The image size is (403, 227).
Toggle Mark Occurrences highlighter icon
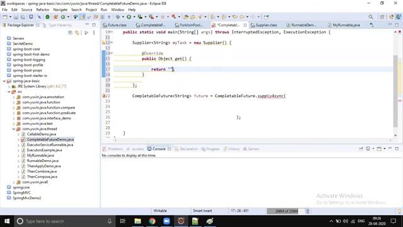click(82, 17)
